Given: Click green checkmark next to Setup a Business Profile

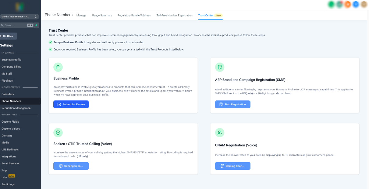Looking at the screenshot, I should (x=51, y=42).
